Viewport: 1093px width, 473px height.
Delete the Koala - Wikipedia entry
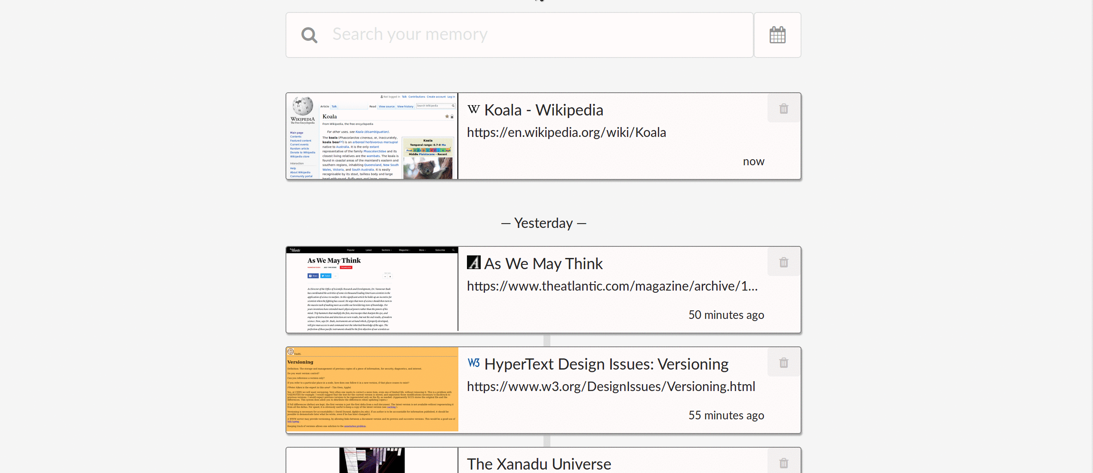(784, 109)
